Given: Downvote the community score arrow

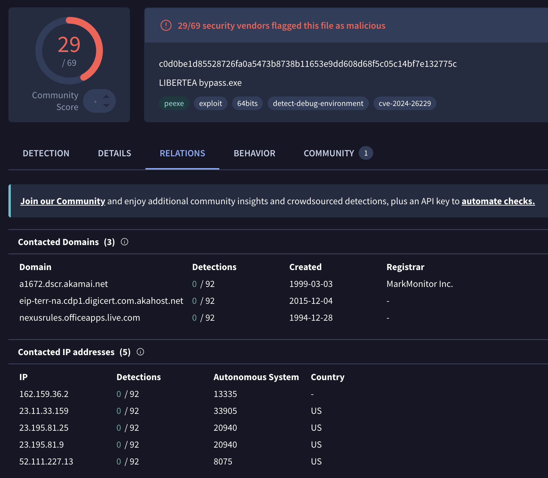Looking at the screenshot, I should [106, 106].
